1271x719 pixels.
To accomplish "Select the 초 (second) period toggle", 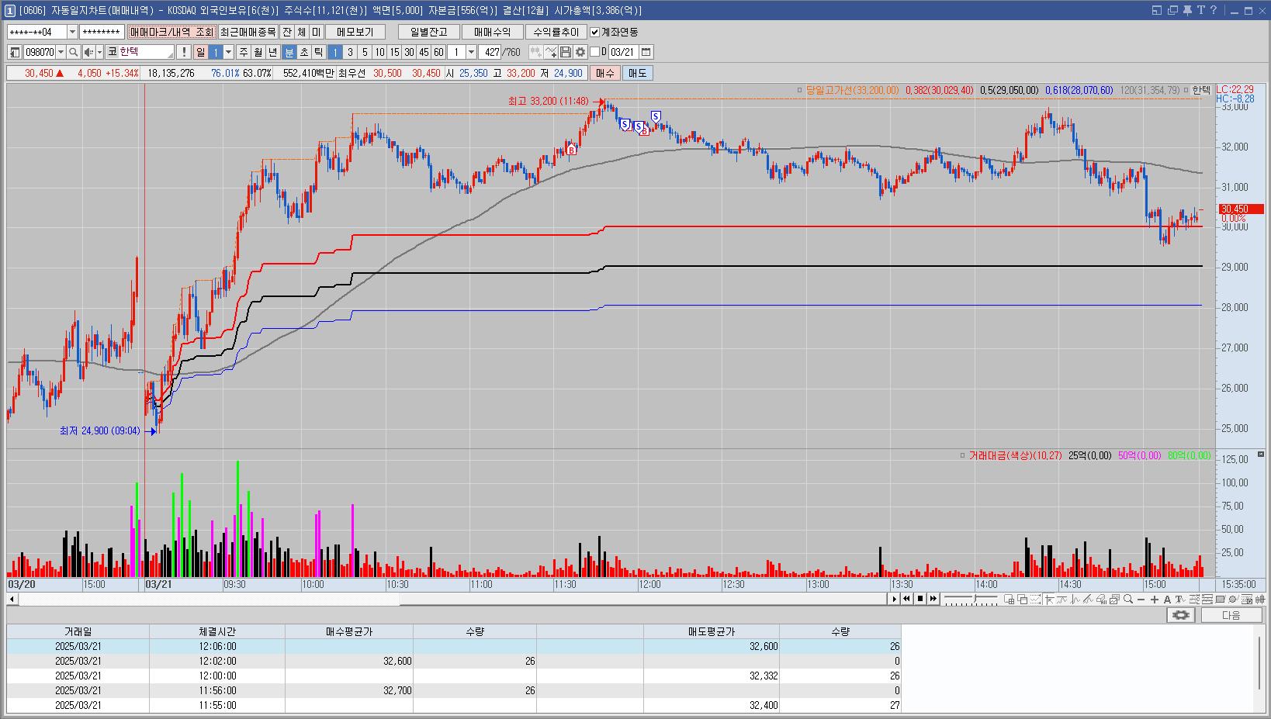I will [304, 52].
